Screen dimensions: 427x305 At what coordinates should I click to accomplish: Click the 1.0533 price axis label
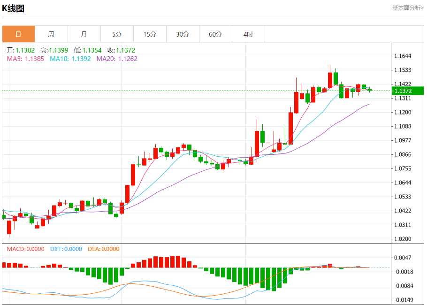pos(403,197)
